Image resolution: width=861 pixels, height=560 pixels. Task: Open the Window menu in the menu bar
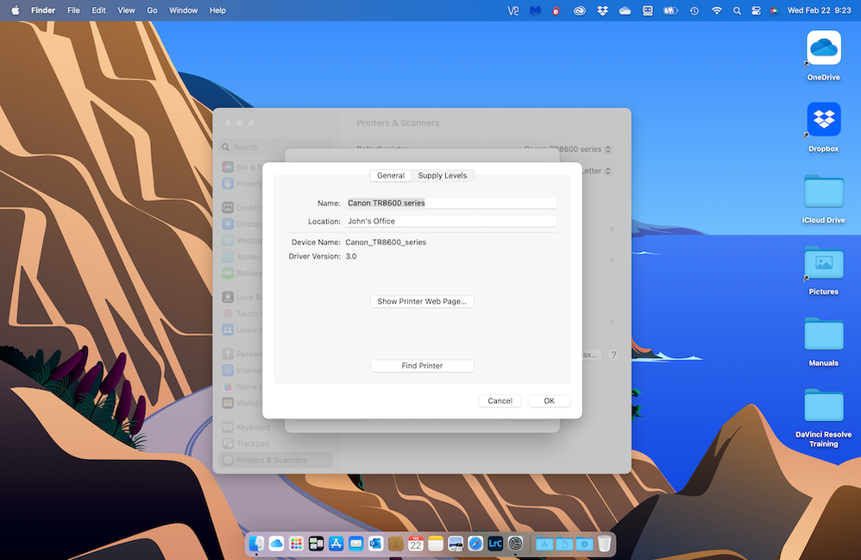[x=183, y=10]
